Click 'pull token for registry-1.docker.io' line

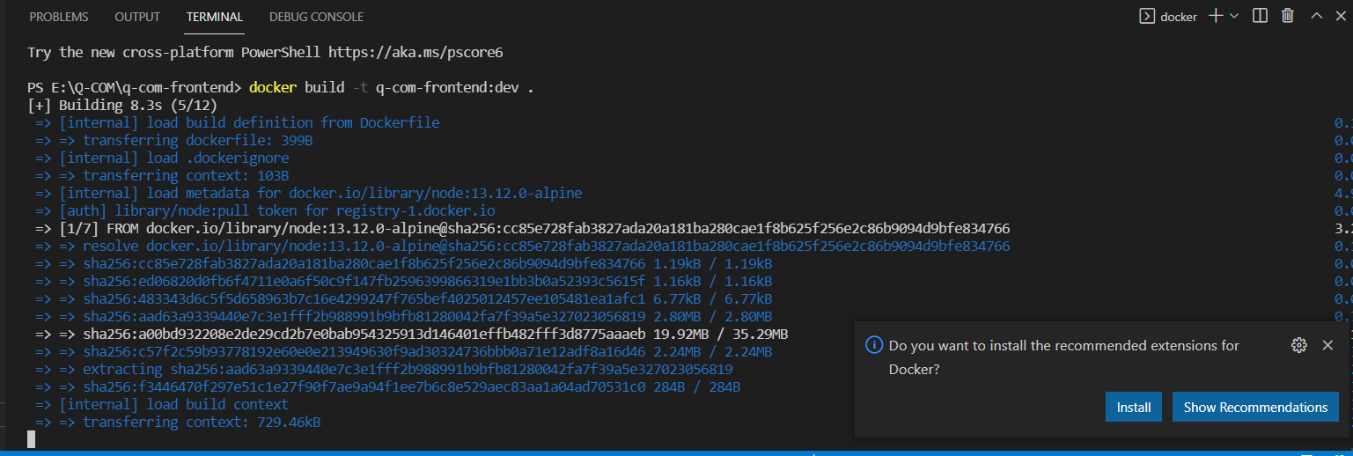tap(265, 210)
